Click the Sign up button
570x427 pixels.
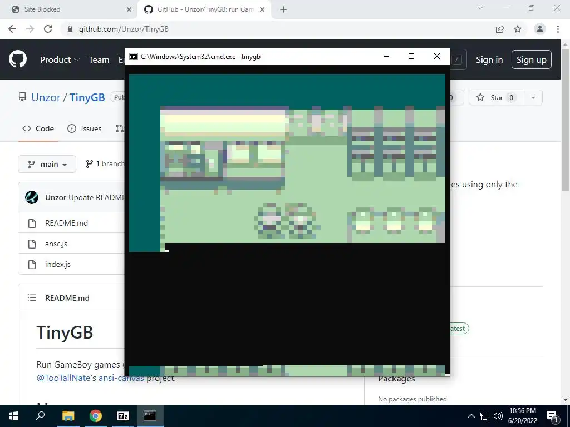[532, 59]
